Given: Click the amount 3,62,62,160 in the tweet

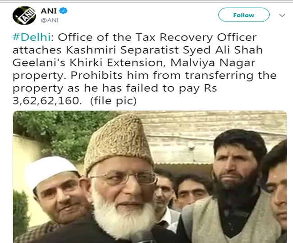Looking at the screenshot, I should click(x=47, y=101).
